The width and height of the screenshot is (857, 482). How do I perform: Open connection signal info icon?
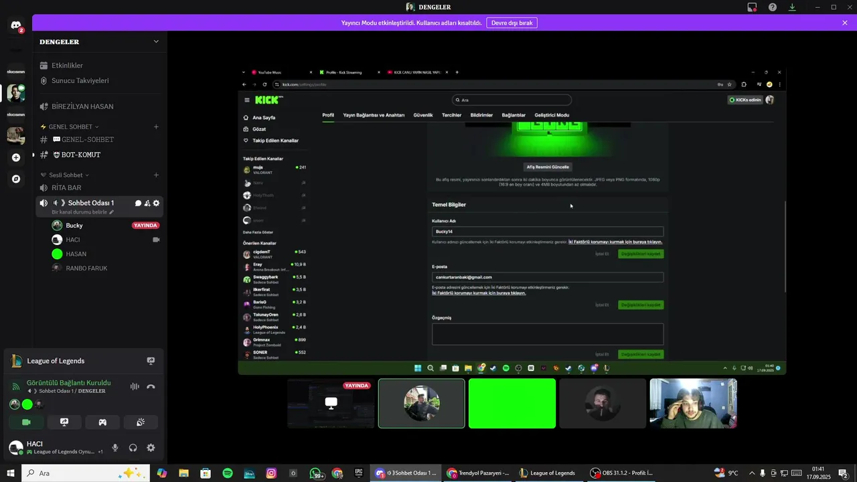coord(16,386)
